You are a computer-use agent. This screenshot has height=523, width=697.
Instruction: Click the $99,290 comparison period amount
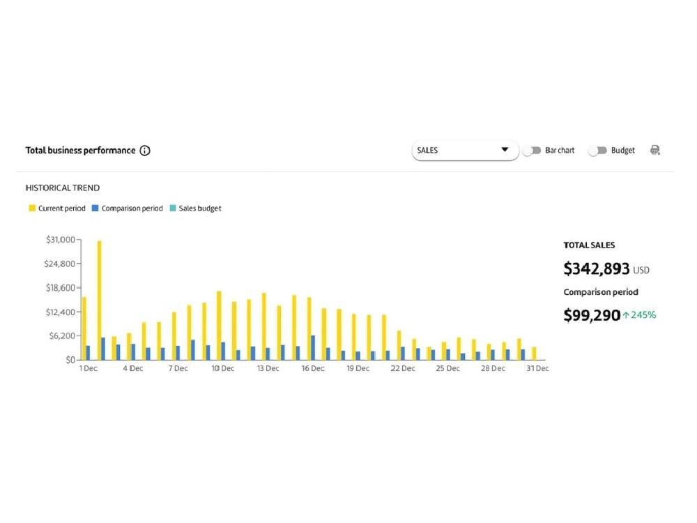(x=591, y=315)
